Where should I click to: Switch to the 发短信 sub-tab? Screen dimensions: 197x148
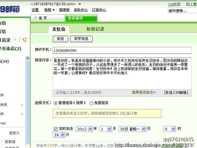click(x=59, y=29)
